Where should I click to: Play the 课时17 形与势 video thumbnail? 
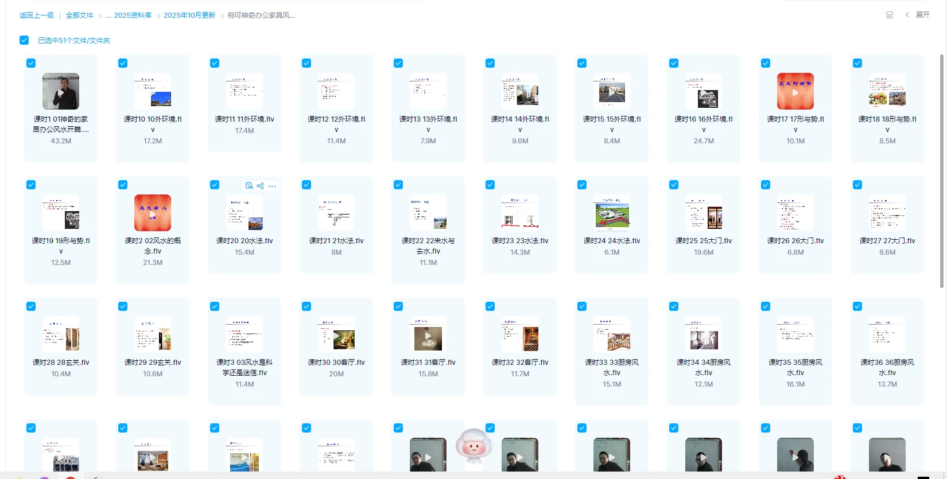point(795,91)
